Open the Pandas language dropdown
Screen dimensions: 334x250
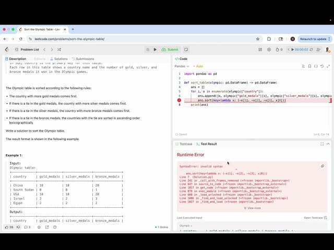182,66
